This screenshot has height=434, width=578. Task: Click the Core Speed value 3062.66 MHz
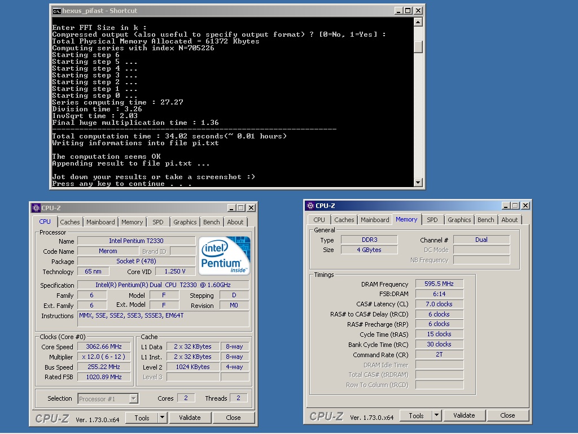pos(104,346)
